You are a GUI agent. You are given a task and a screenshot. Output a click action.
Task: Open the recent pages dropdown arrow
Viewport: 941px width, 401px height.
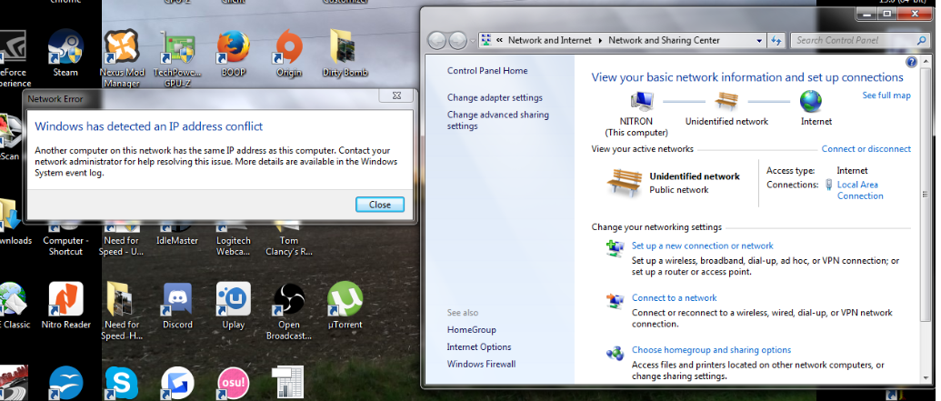pos(473,41)
